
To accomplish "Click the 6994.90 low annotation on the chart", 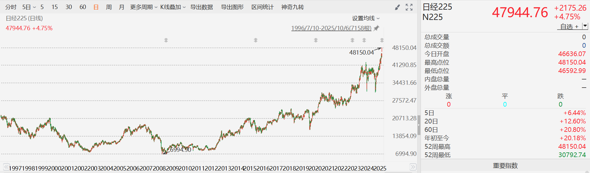I will 181,150.
